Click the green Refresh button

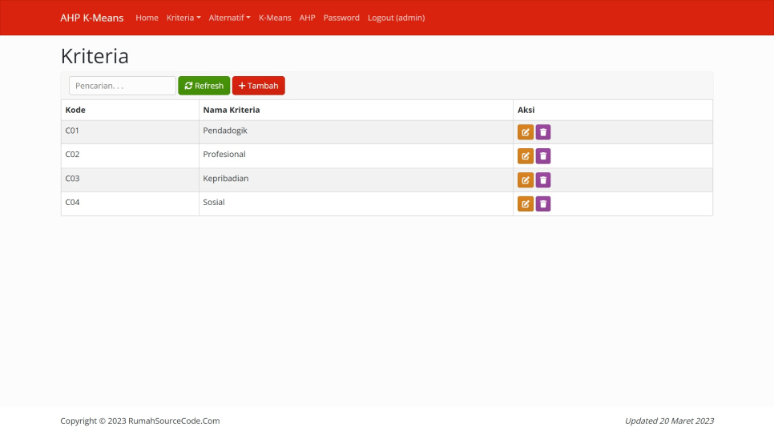204,86
